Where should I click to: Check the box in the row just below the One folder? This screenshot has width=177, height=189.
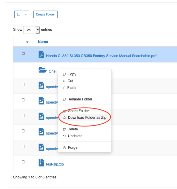23,84
